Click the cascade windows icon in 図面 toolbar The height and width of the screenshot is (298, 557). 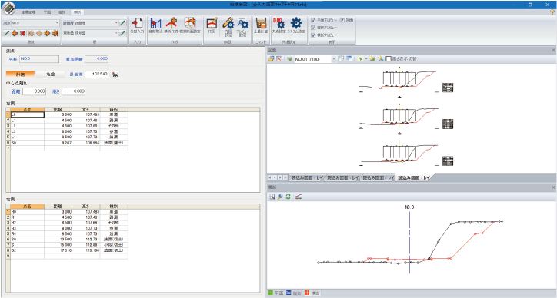(x=349, y=59)
